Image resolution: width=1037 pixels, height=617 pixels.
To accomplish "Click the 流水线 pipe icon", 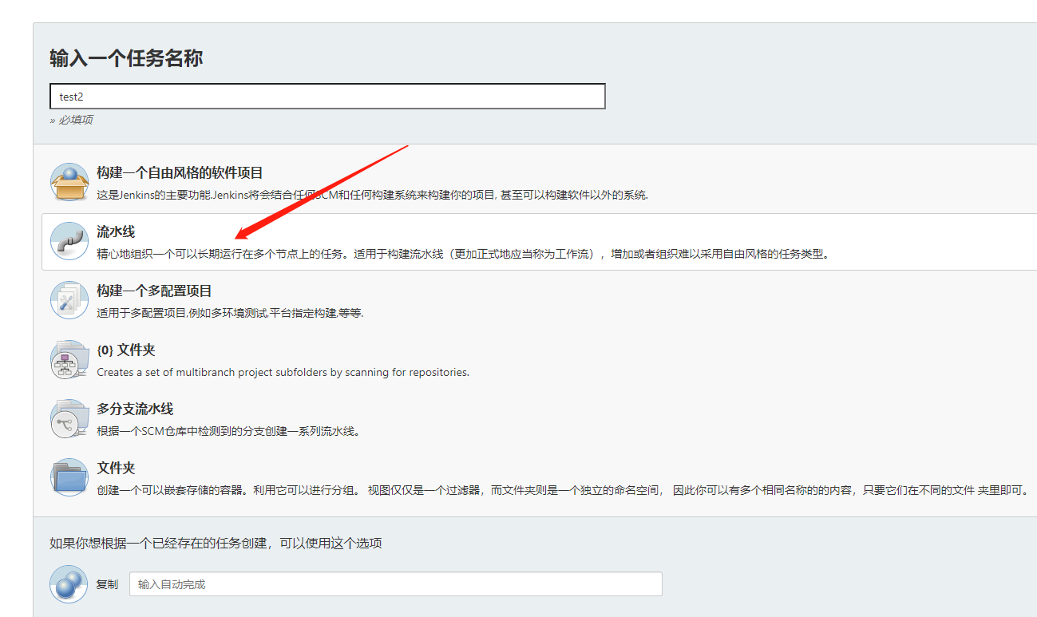I will tap(69, 241).
